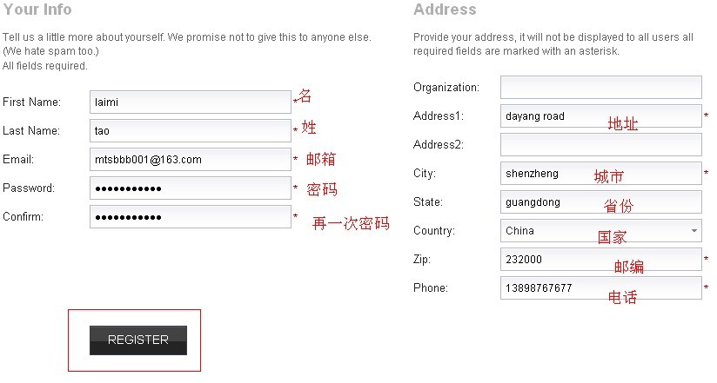
Task: Click the City field containing shenzheng
Action: (x=601, y=174)
